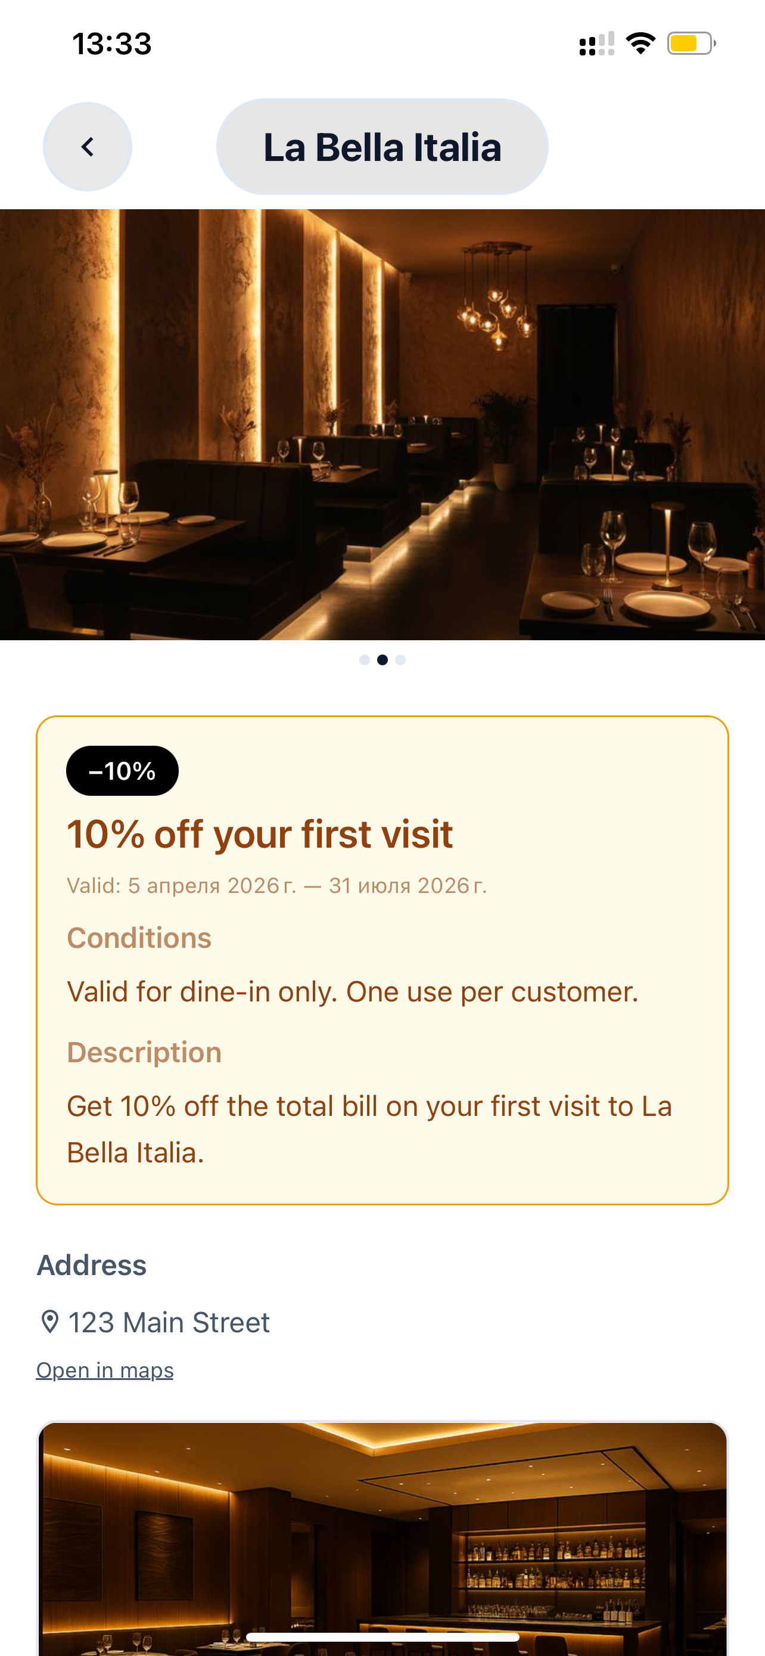Open the '10% off your first visit' offer
The image size is (765, 1656).
pyautogui.click(x=260, y=835)
